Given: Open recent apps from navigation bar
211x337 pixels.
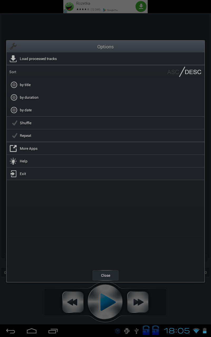Looking at the screenshot, I should point(53,331).
